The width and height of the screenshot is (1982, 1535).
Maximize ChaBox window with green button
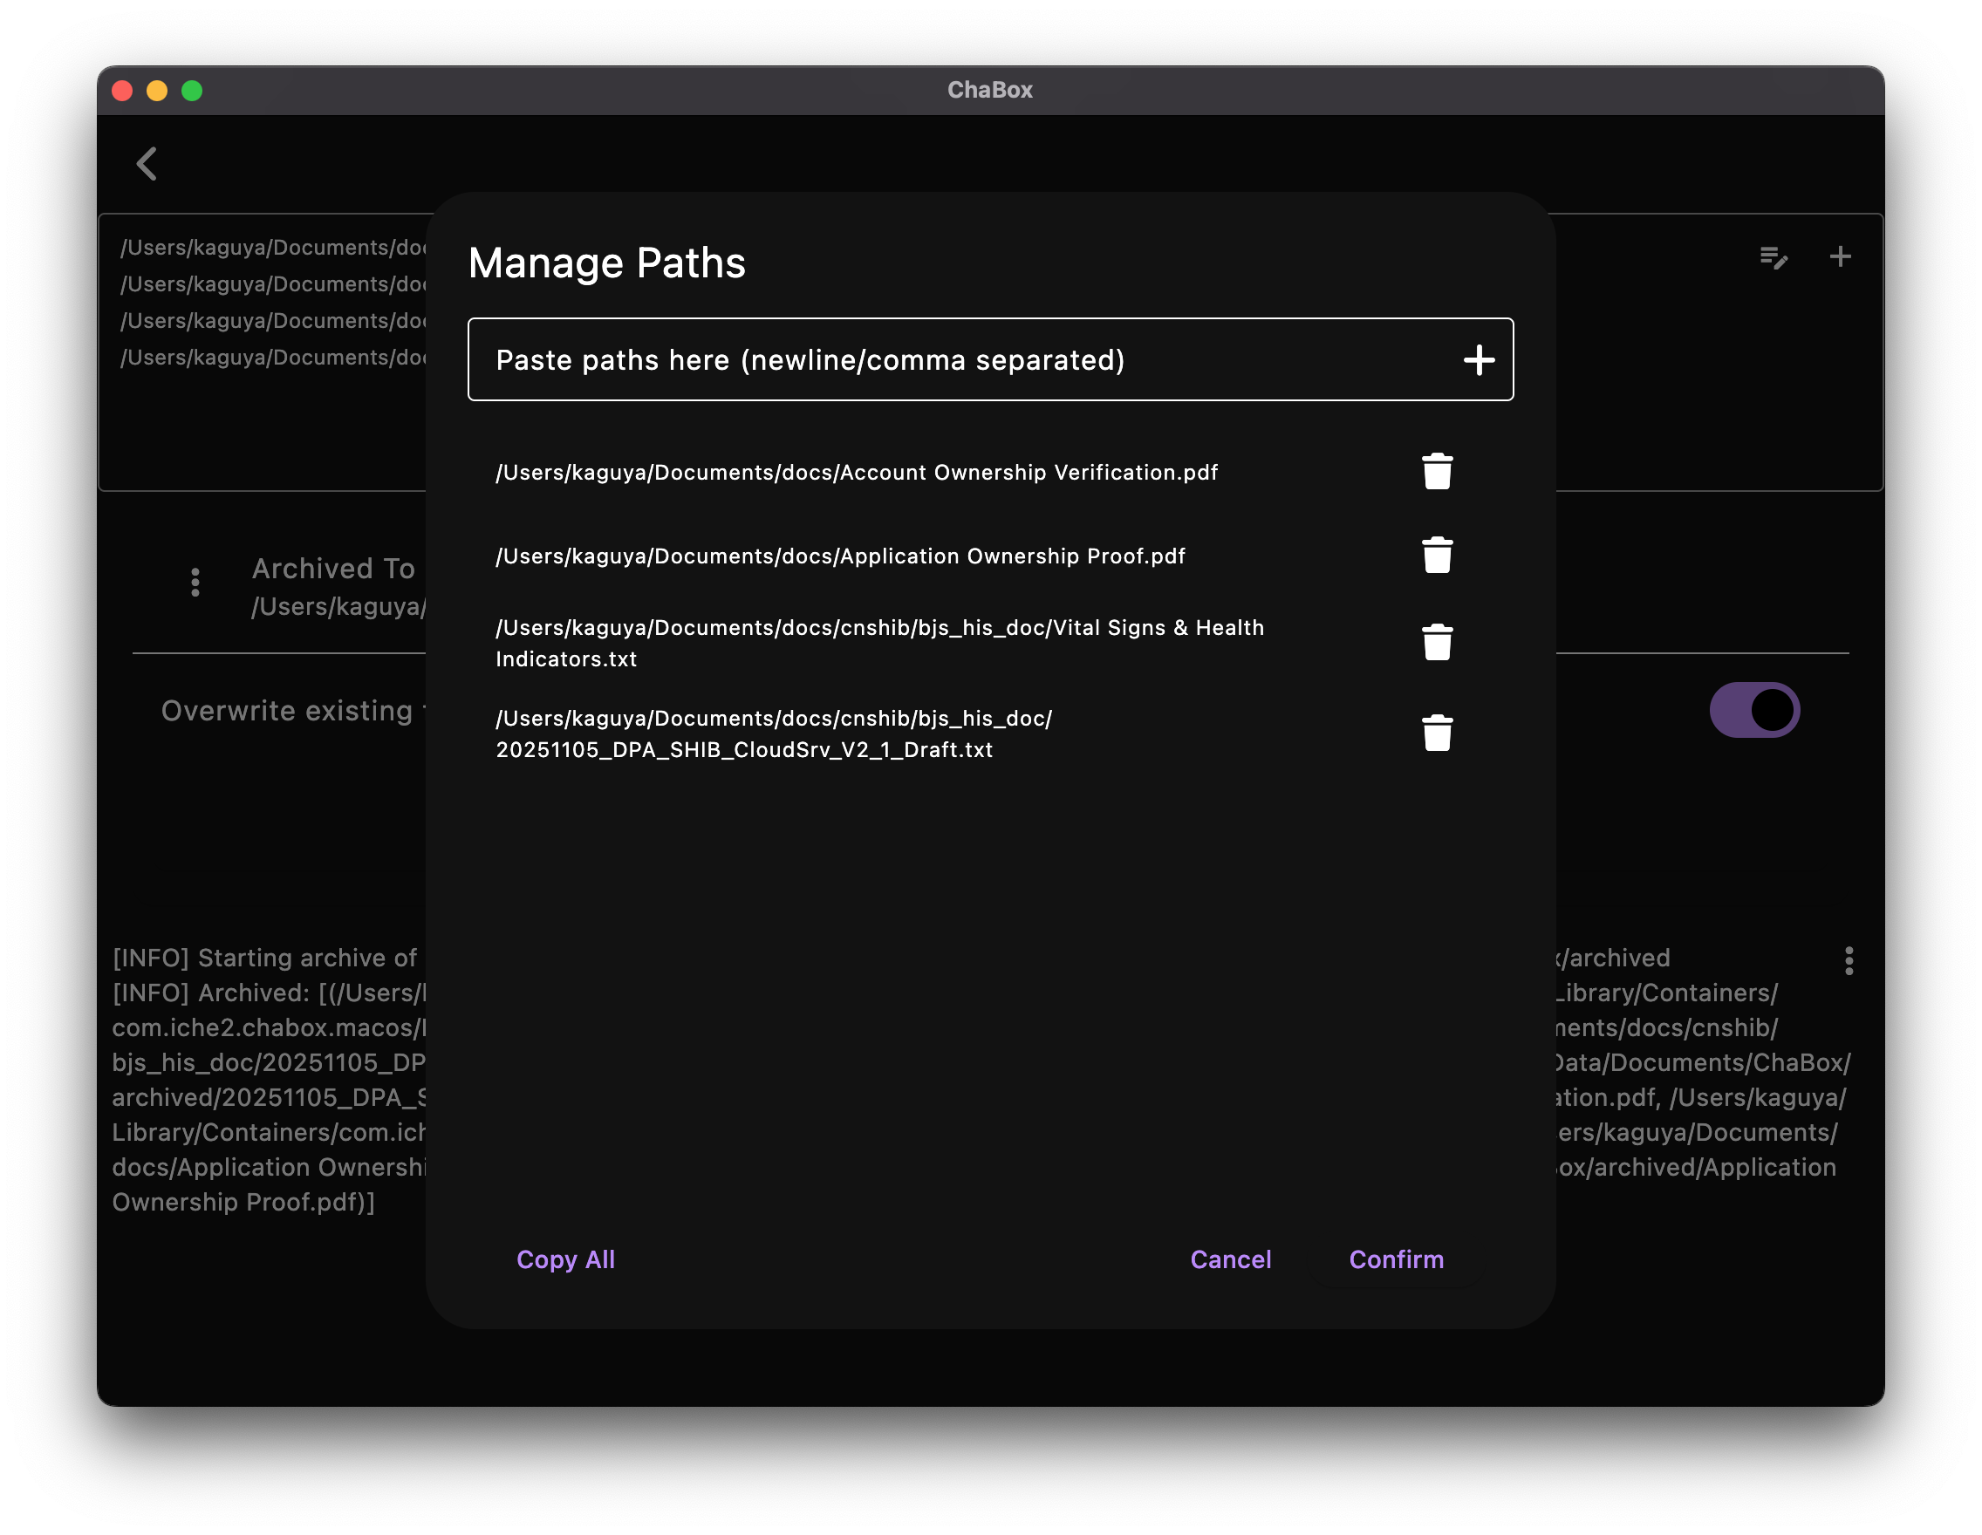tap(192, 91)
